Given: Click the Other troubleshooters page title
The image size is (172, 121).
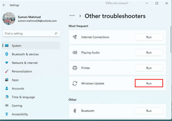Looking at the screenshot, I should [115, 16].
